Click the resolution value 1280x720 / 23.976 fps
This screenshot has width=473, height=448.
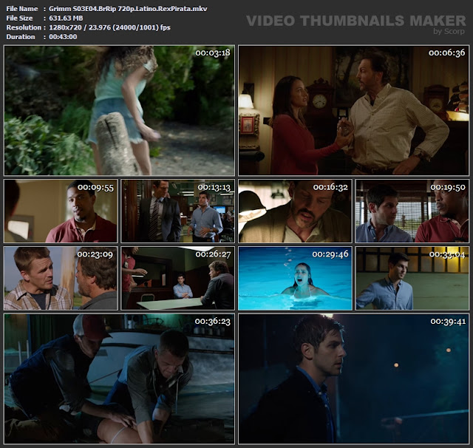pyautogui.click(x=109, y=27)
